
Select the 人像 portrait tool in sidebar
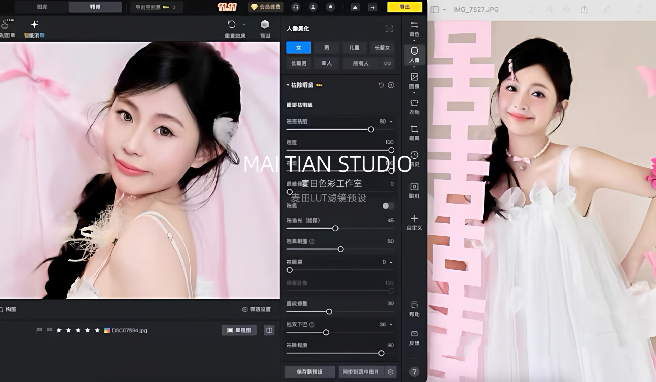(x=414, y=54)
